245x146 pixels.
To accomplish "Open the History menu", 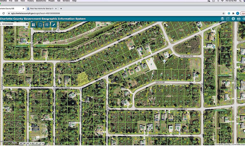I will [x=30, y=1].
